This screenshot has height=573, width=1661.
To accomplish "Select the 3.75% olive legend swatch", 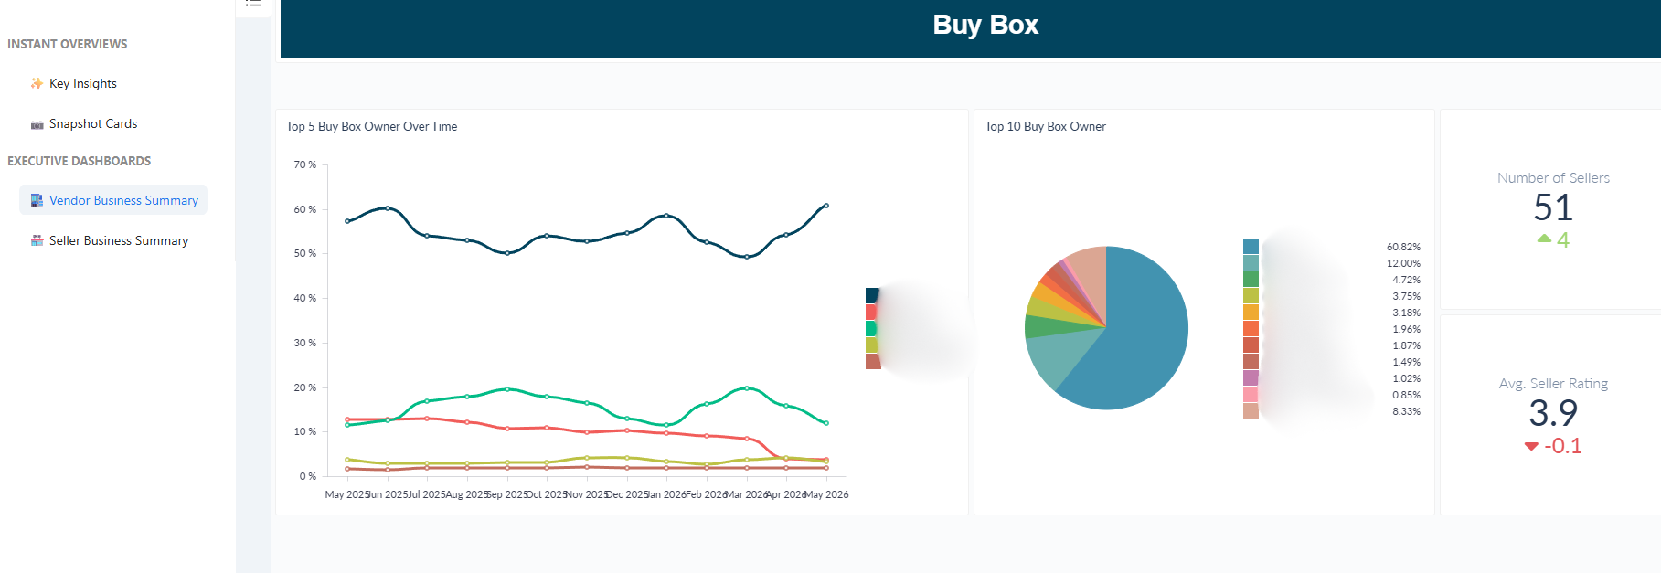I will (1251, 295).
